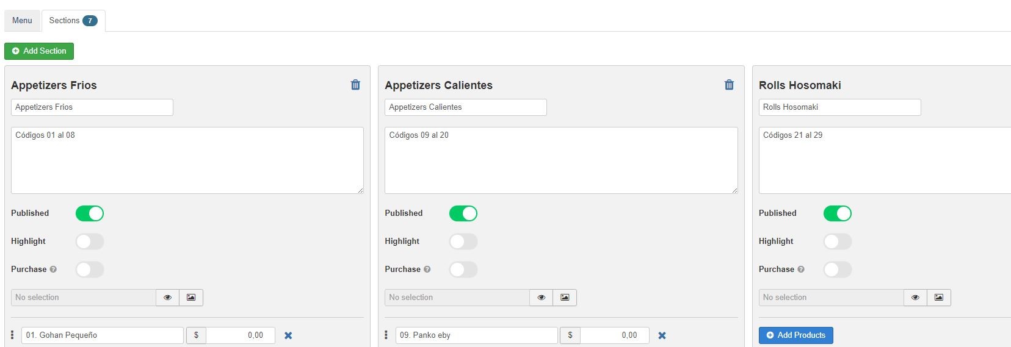Click Purchase help icon in Appetizers Frios

53,270
